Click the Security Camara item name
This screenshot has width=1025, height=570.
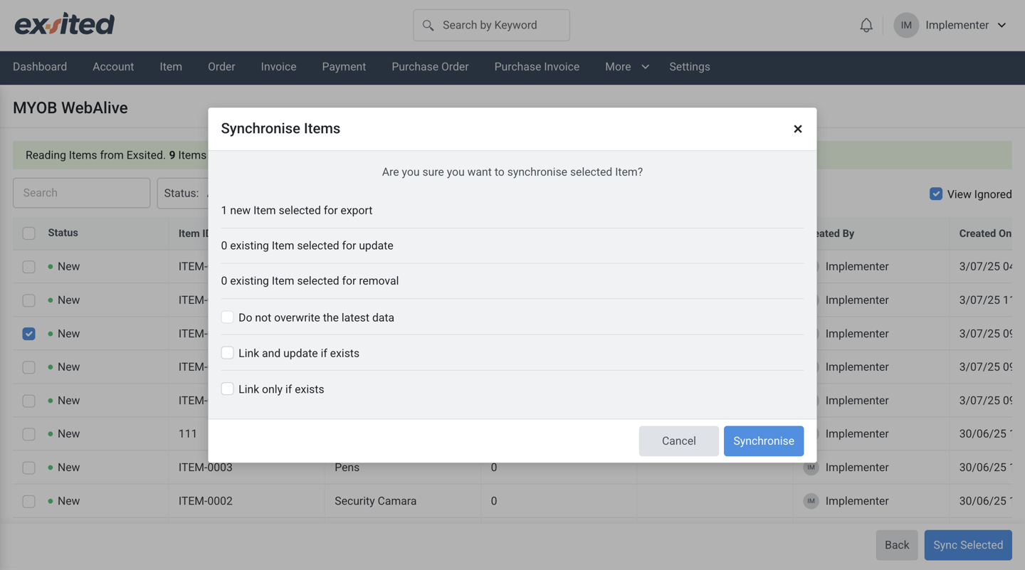tap(375, 501)
